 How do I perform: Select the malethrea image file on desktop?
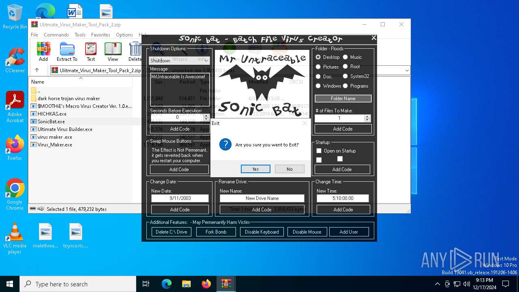(x=45, y=236)
